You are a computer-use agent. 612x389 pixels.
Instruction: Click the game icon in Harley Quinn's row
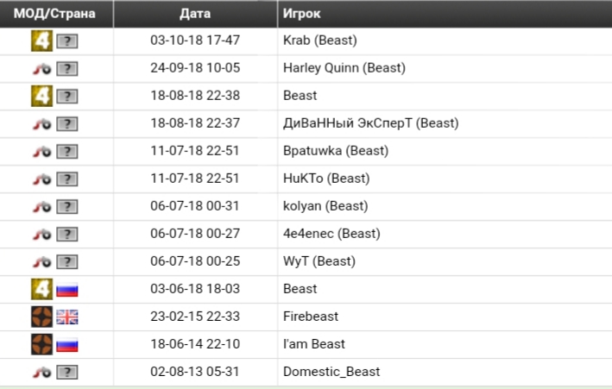[41, 68]
